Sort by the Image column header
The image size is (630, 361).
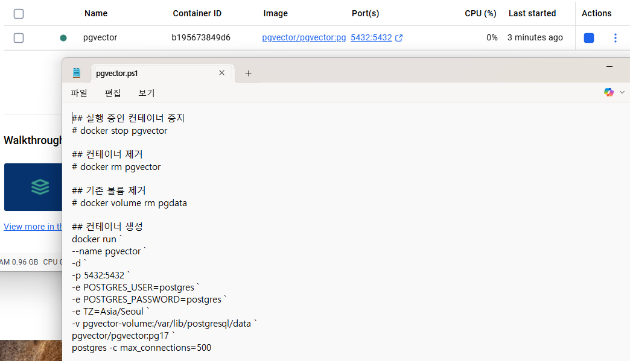[x=275, y=13]
